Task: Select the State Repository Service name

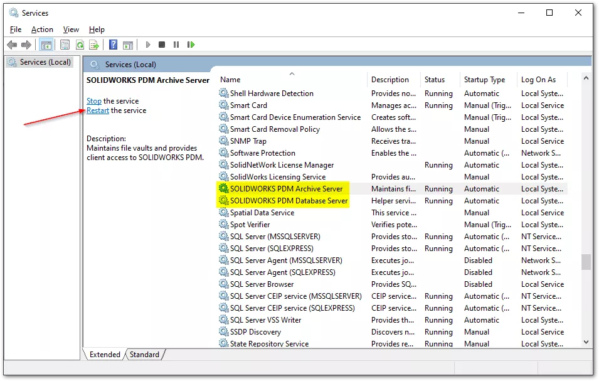Action: pyautogui.click(x=269, y=343)
